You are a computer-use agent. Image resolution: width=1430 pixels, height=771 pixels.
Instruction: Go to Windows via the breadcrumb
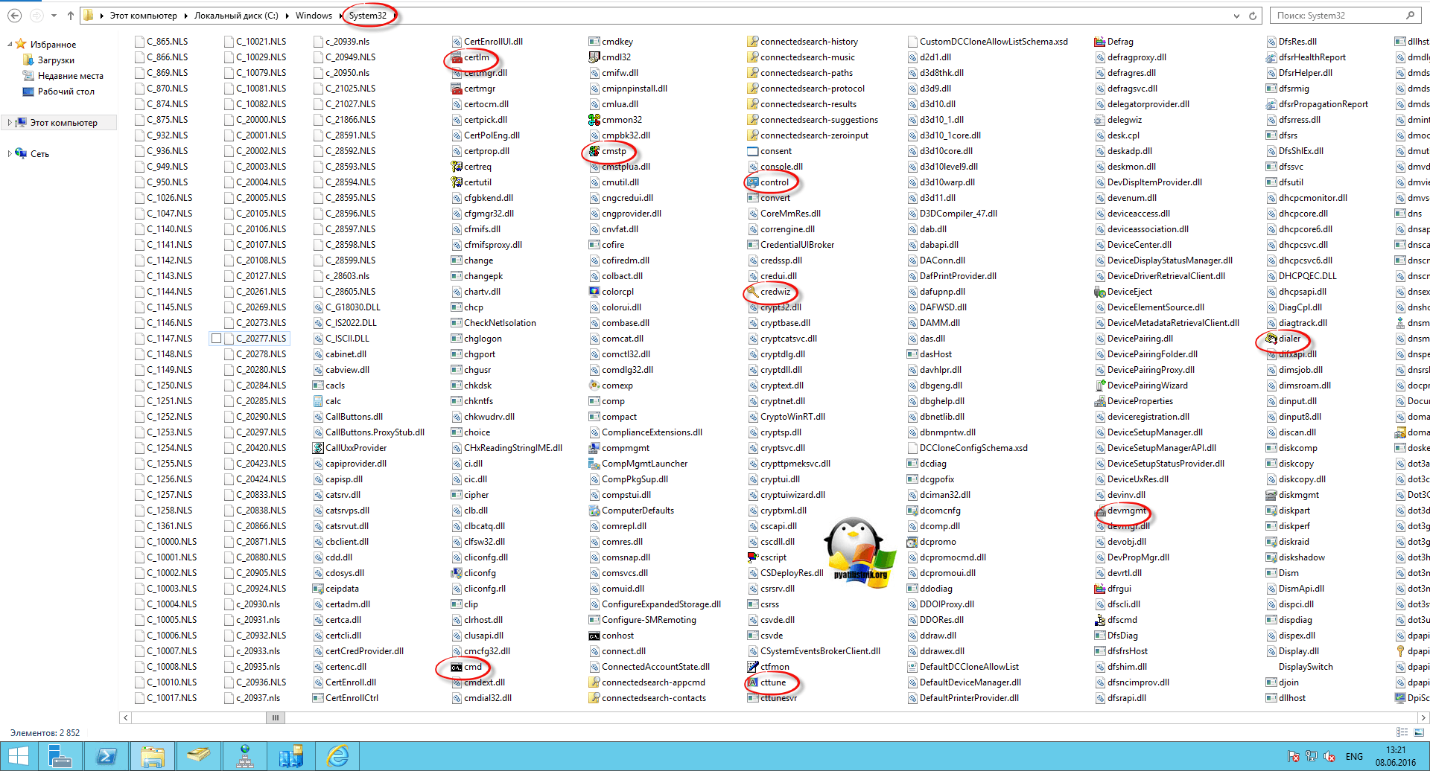click(315, 15)
